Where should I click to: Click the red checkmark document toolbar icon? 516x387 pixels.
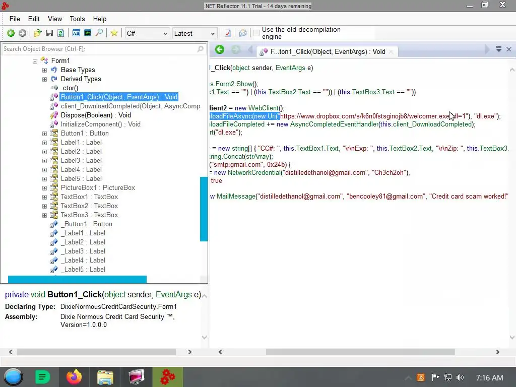coord(228,33)
